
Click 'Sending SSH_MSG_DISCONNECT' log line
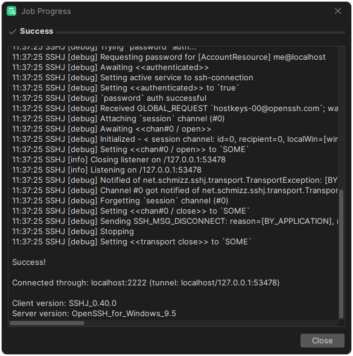click(x=175, y=221)
